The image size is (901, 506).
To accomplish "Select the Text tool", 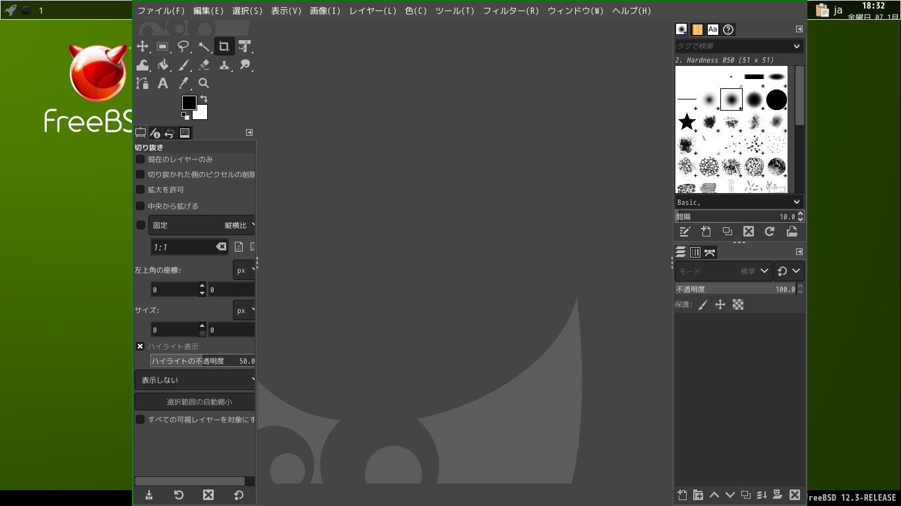I will click(x=163, y=83).
